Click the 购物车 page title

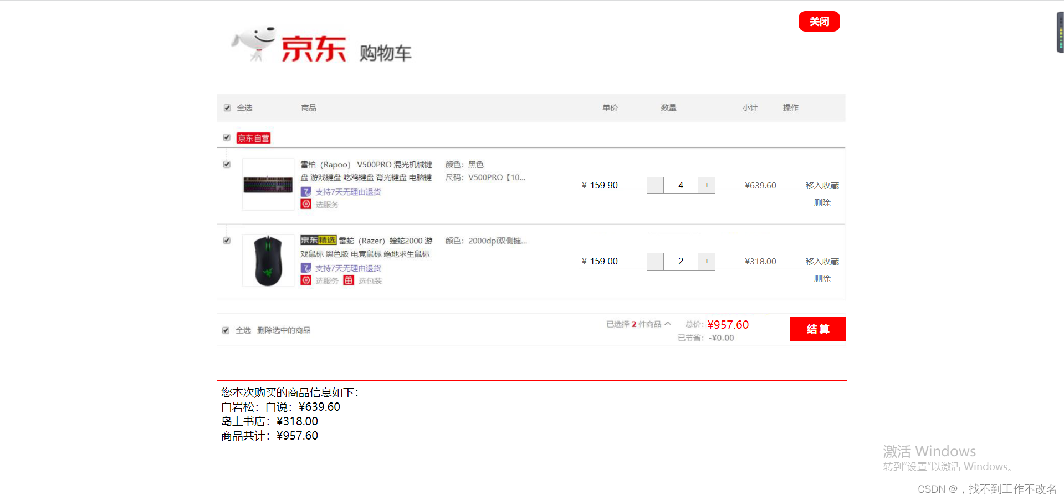tap(386, 53)
